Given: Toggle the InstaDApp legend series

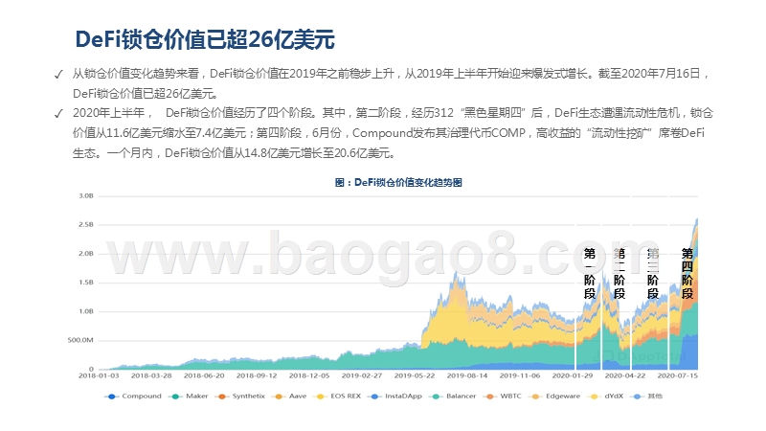Looking at the screenshot, I should click(394, 397).
